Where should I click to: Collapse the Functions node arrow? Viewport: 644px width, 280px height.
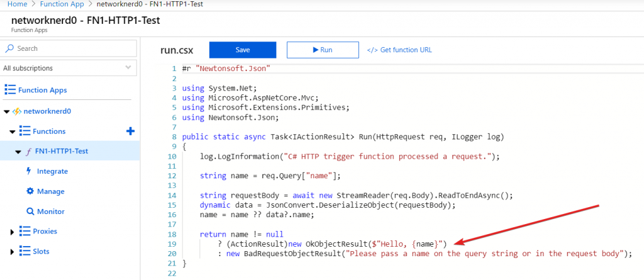click(13, 132)
